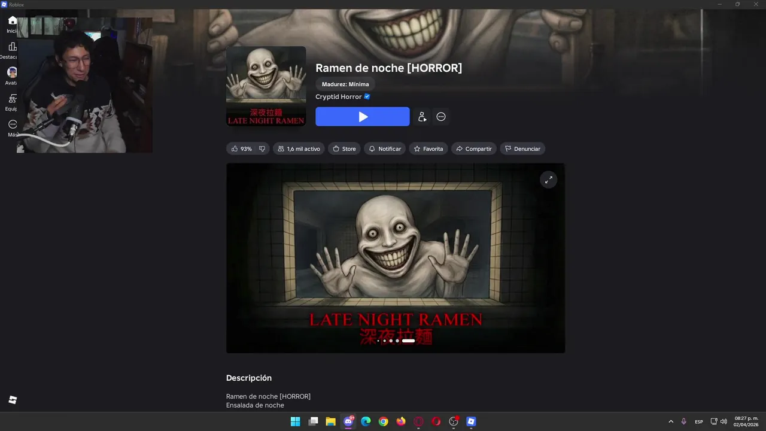Start the game with the blue play button
This screenshot has height=431, width=766.
363,117
